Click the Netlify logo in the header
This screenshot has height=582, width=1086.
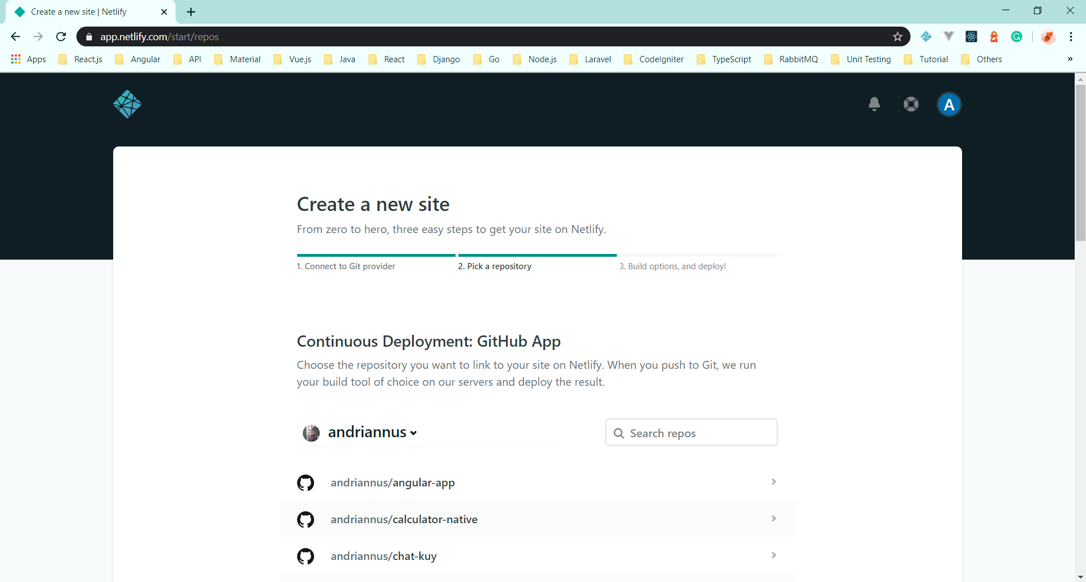[x=127, y=104]
